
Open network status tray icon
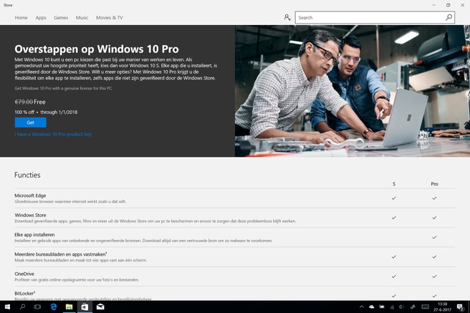[392, 307]
